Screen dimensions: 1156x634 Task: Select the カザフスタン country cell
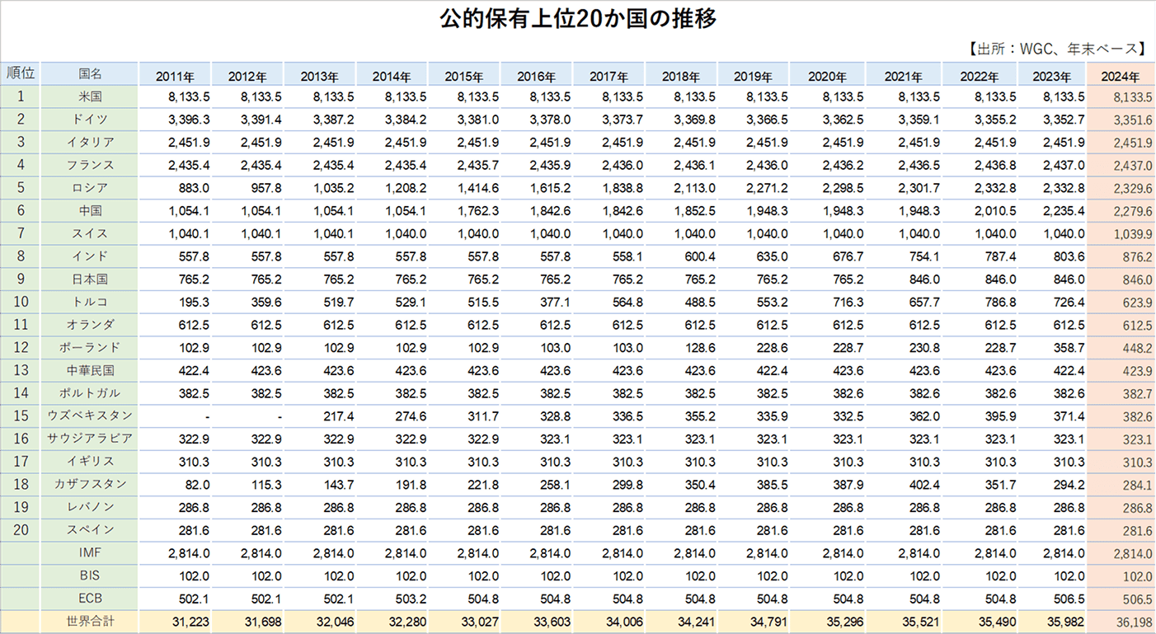click(x=90, y=484)
